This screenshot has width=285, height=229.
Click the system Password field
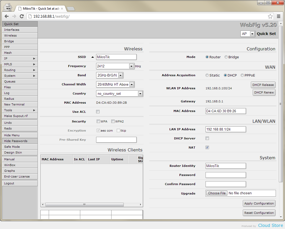coord(226,175)
